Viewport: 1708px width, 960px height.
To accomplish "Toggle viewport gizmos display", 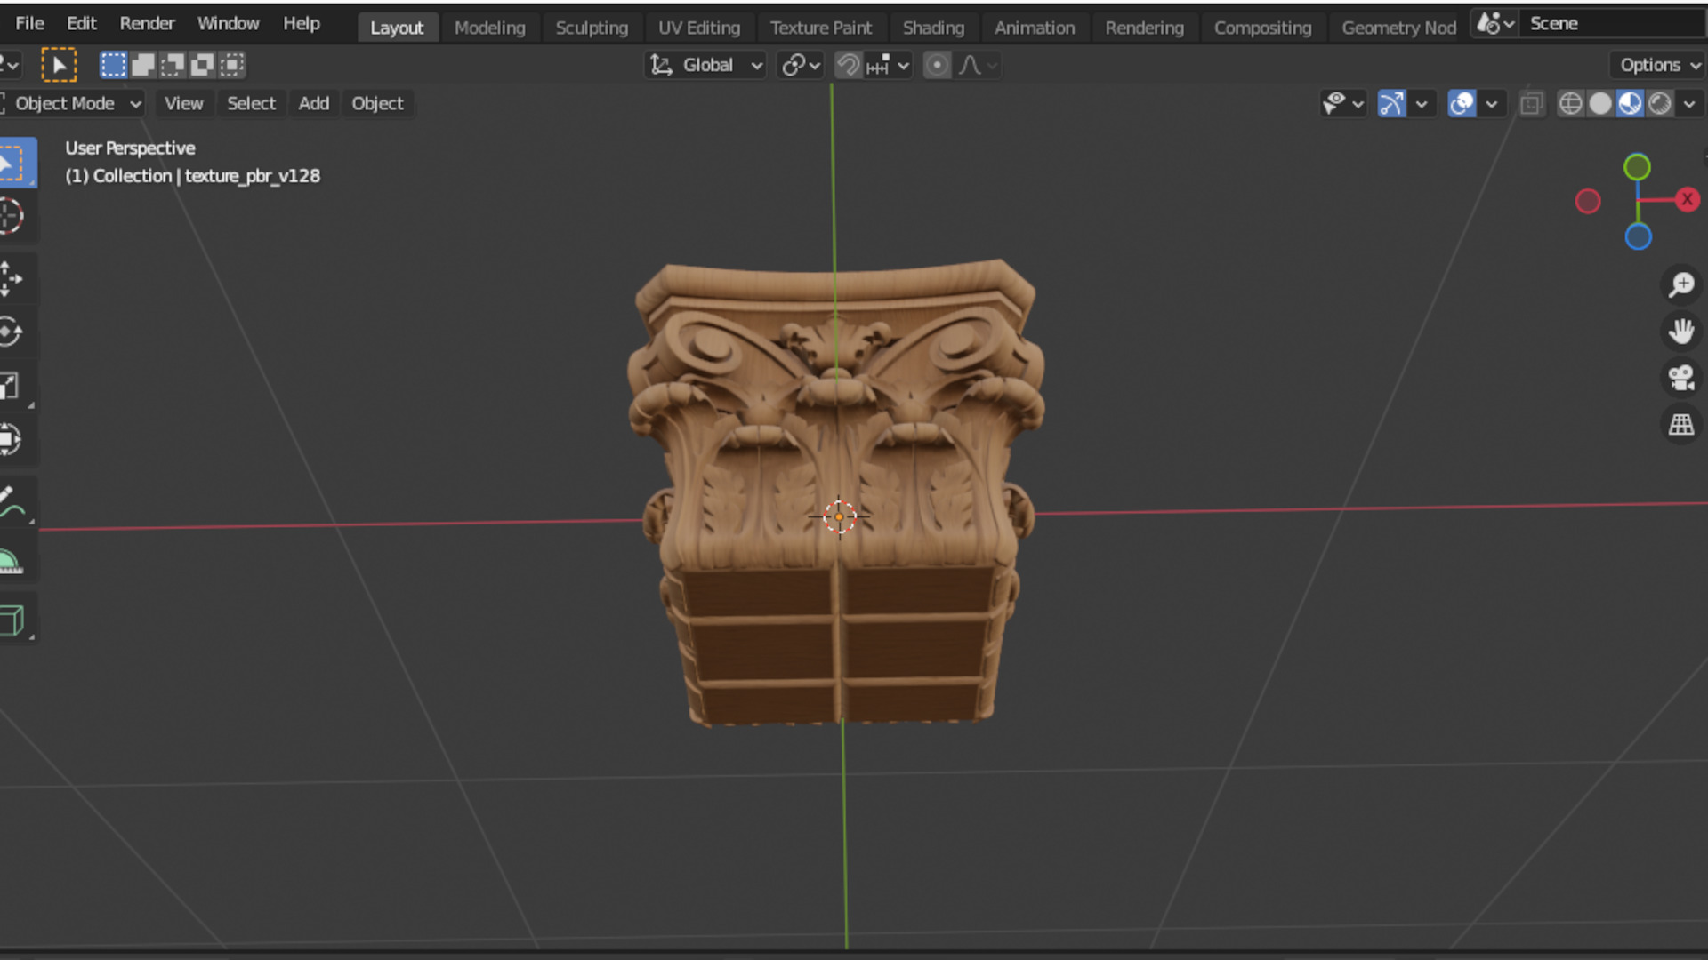I will pyautogui.click(x=1391, y=104).
